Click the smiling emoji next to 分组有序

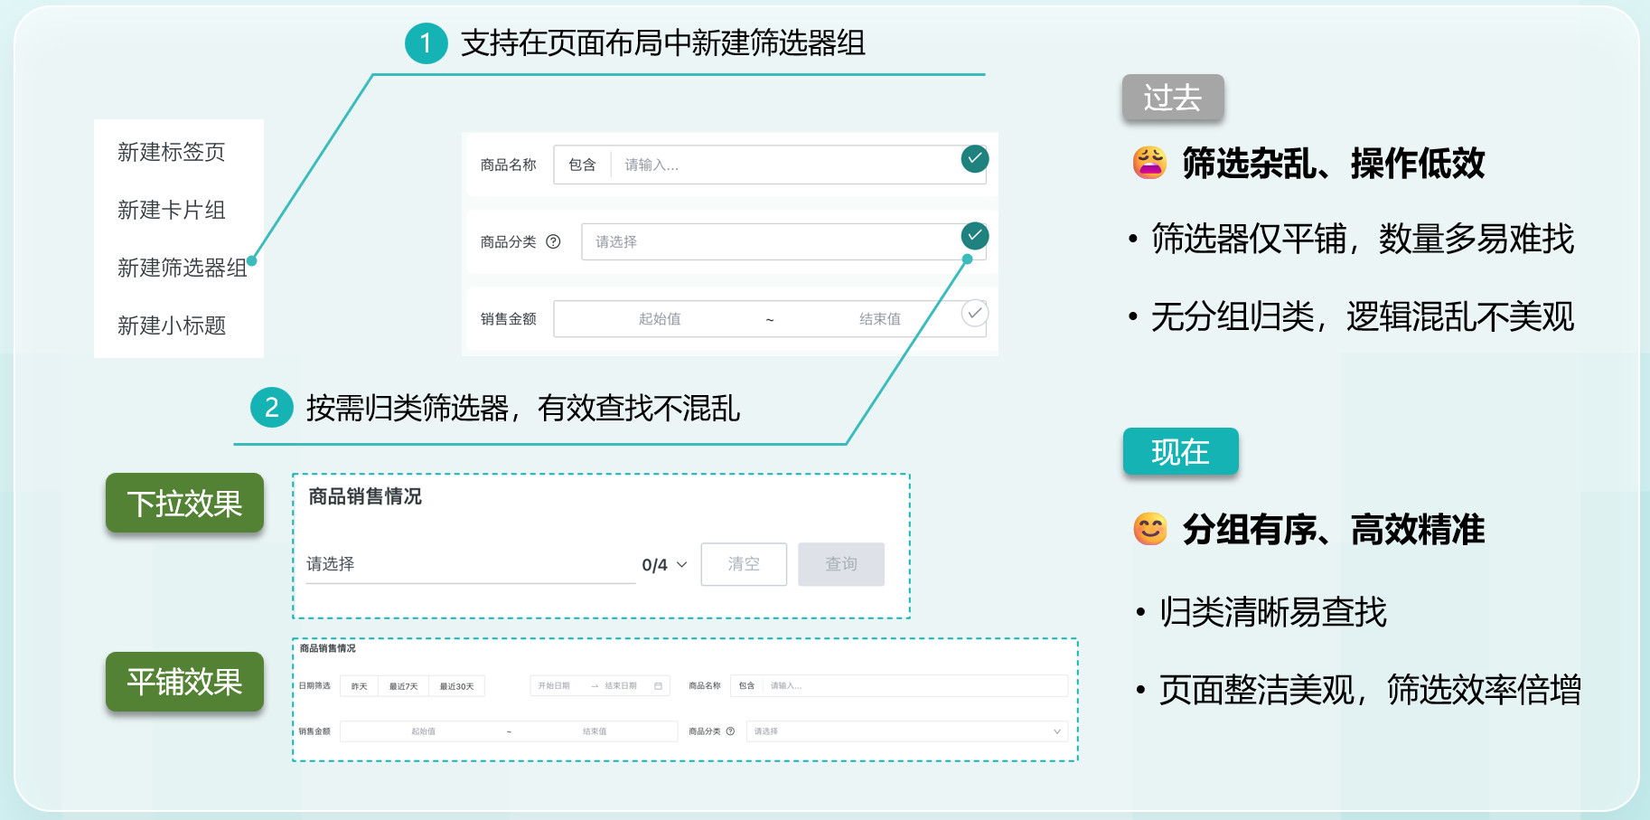(x=1150, y=529)
